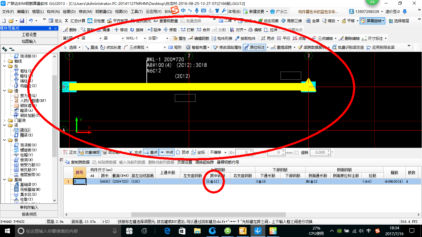Open Microsoft Edge on taskbar
This screenshot has width=422, height=237.
[167, 231]
